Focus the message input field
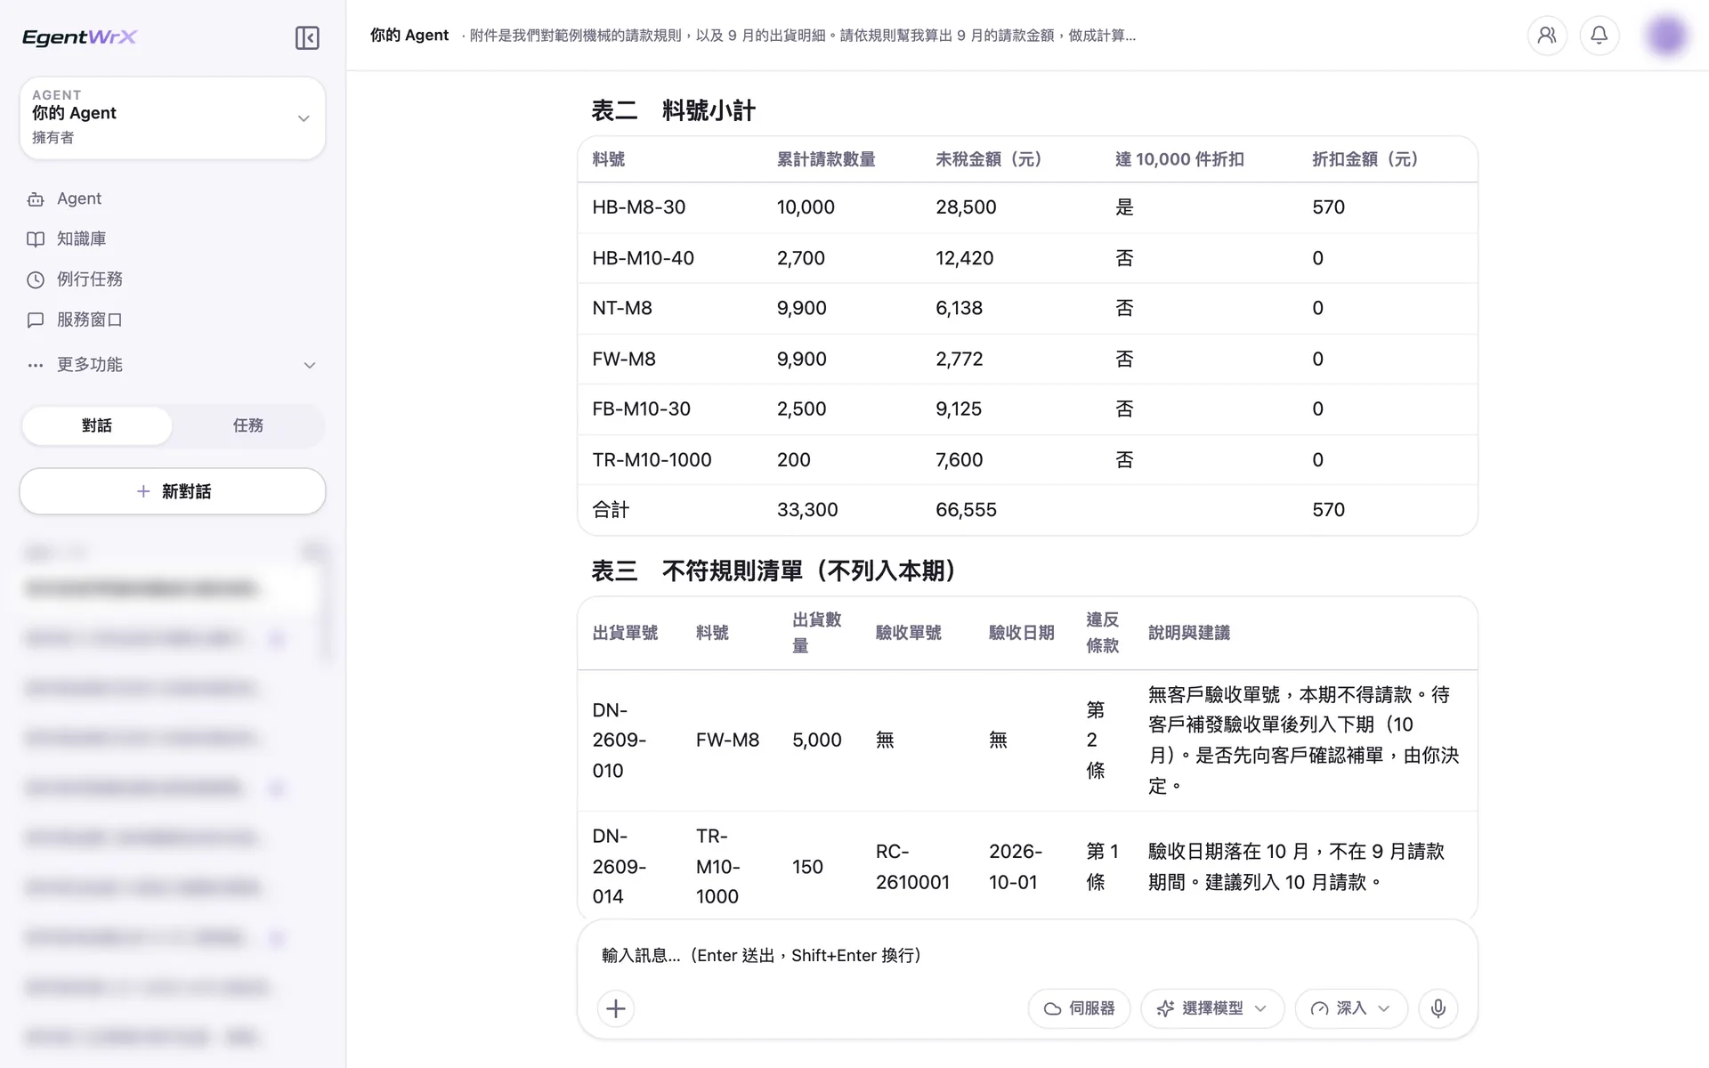The height and width of the screenshot is (1068, 1709). click(1027, 955)
